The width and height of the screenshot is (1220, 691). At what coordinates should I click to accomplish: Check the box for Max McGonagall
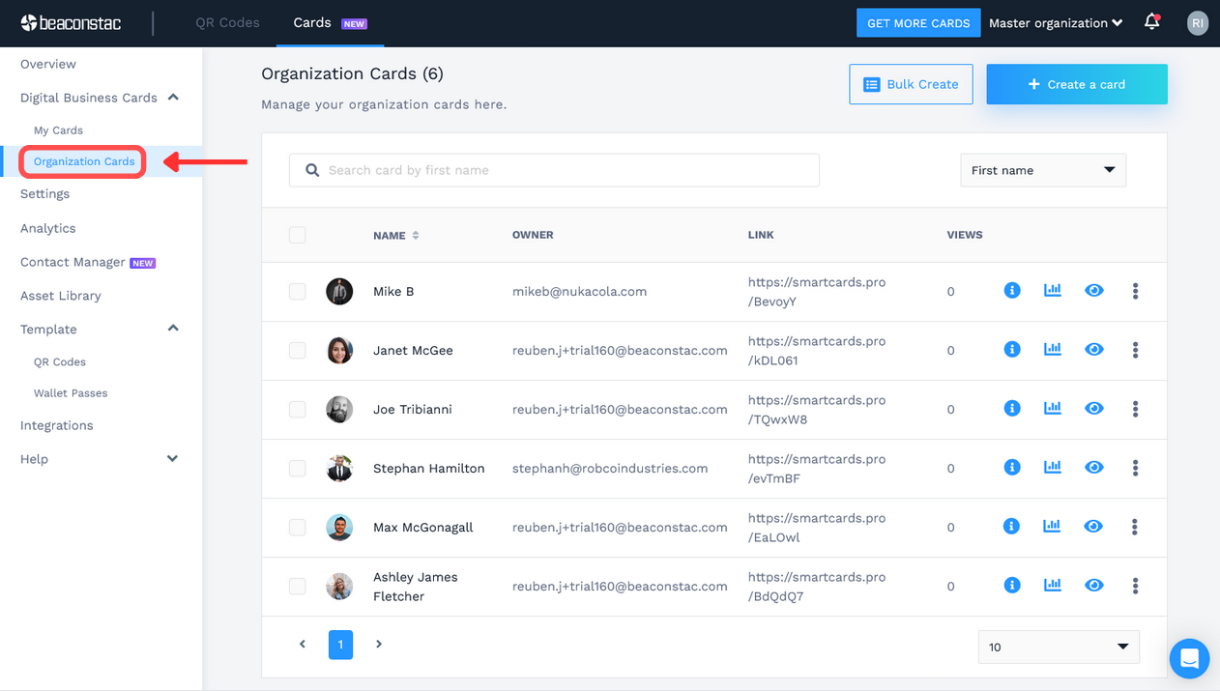(298, 527)
